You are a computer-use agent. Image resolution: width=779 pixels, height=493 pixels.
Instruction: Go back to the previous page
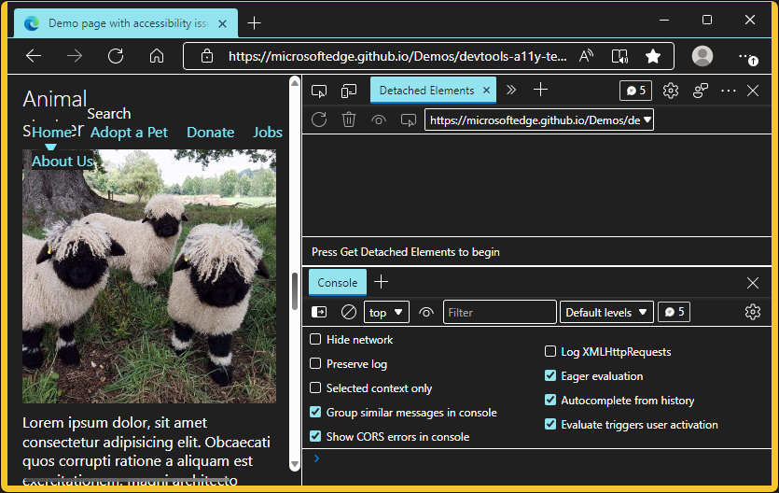34,56
